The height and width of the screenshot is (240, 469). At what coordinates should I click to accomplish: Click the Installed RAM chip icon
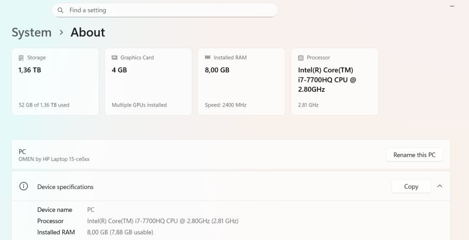pos(207,58)
